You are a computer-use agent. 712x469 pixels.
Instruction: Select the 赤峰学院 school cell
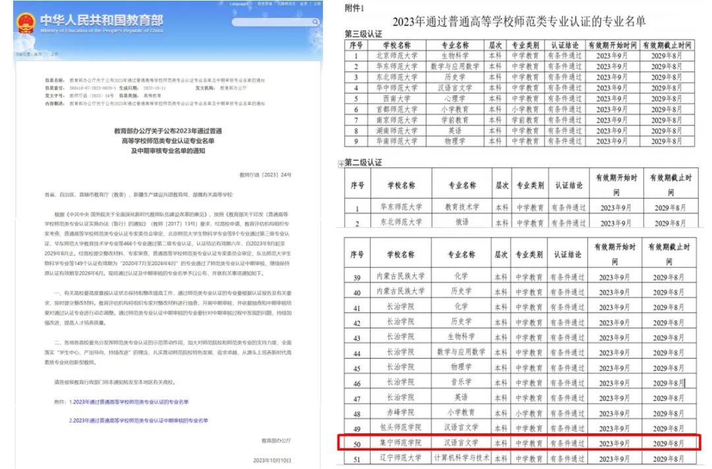(x=400, y=413)
